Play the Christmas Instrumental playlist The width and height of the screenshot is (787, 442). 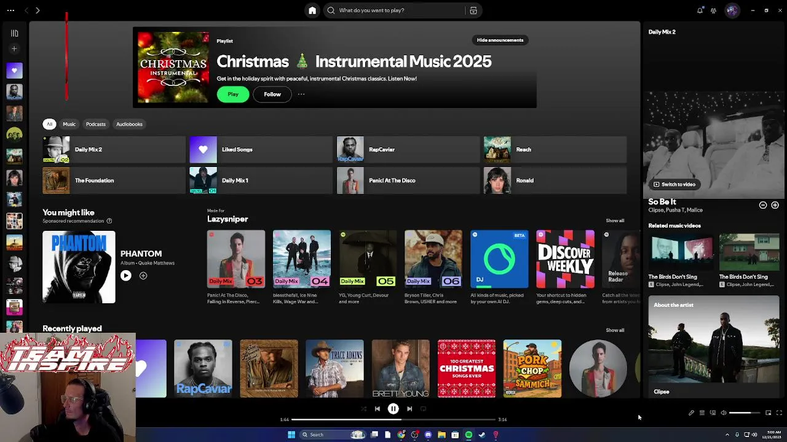coord(233,95)
